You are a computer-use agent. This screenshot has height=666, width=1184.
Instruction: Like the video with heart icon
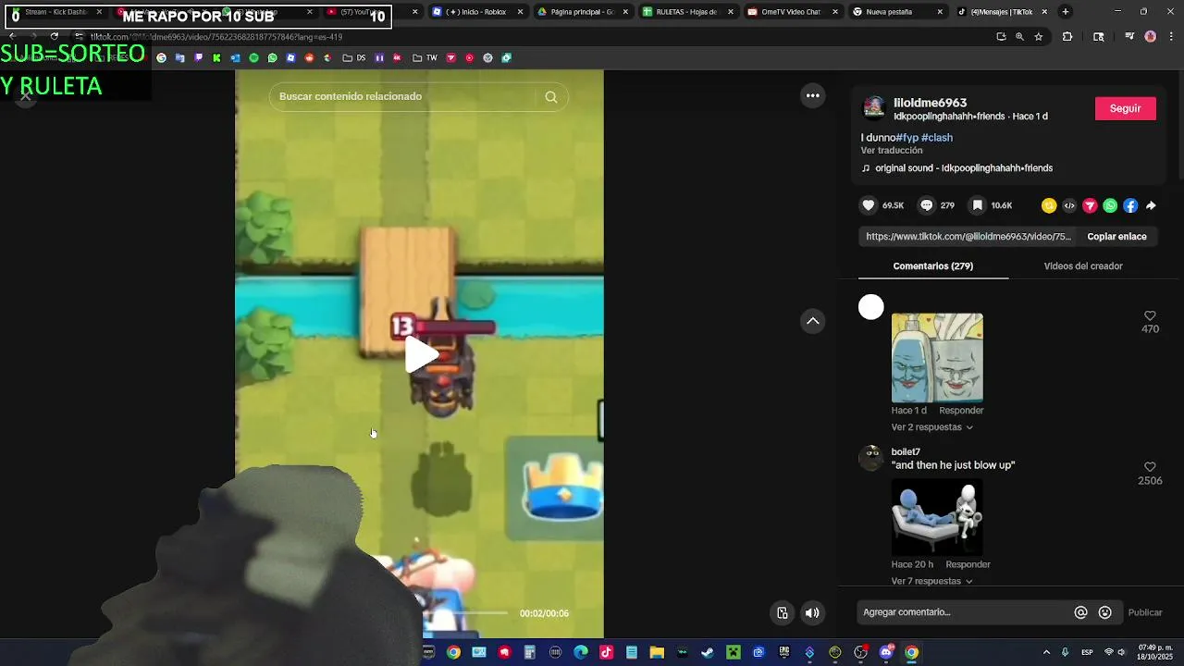pos(869,205)
